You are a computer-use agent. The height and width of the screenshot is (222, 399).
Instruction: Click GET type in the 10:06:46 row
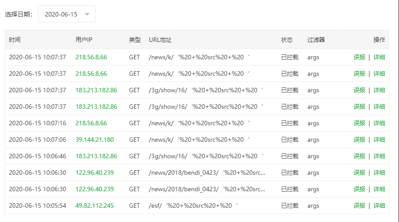[x=134, y=156]
